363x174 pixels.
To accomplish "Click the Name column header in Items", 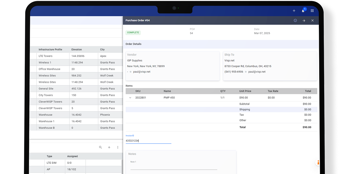I will pos(167,91).
